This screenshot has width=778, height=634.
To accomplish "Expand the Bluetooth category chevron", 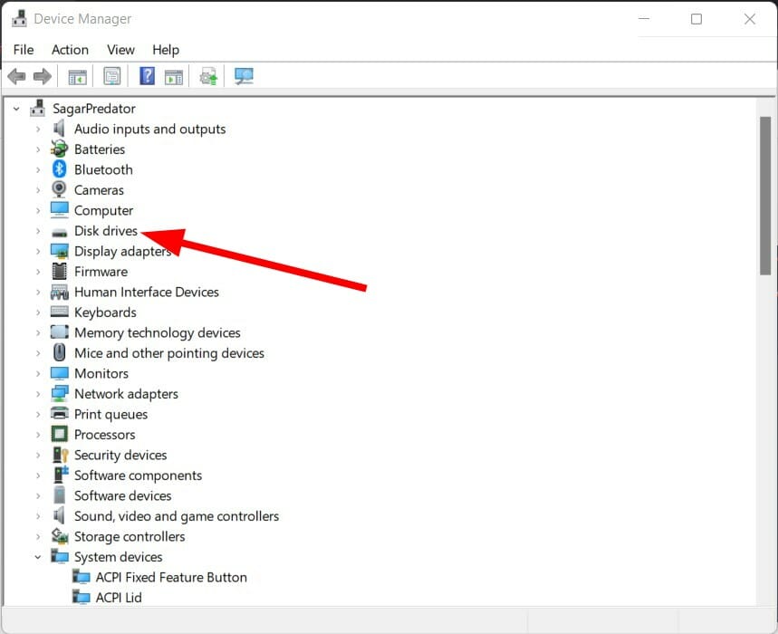I will pos(38,169).
